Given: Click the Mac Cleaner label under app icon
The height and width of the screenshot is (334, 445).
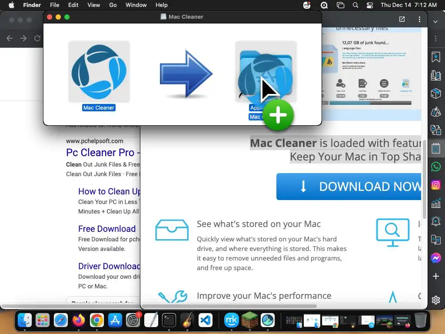Looking at the screenshot, I should coord(99,108).
